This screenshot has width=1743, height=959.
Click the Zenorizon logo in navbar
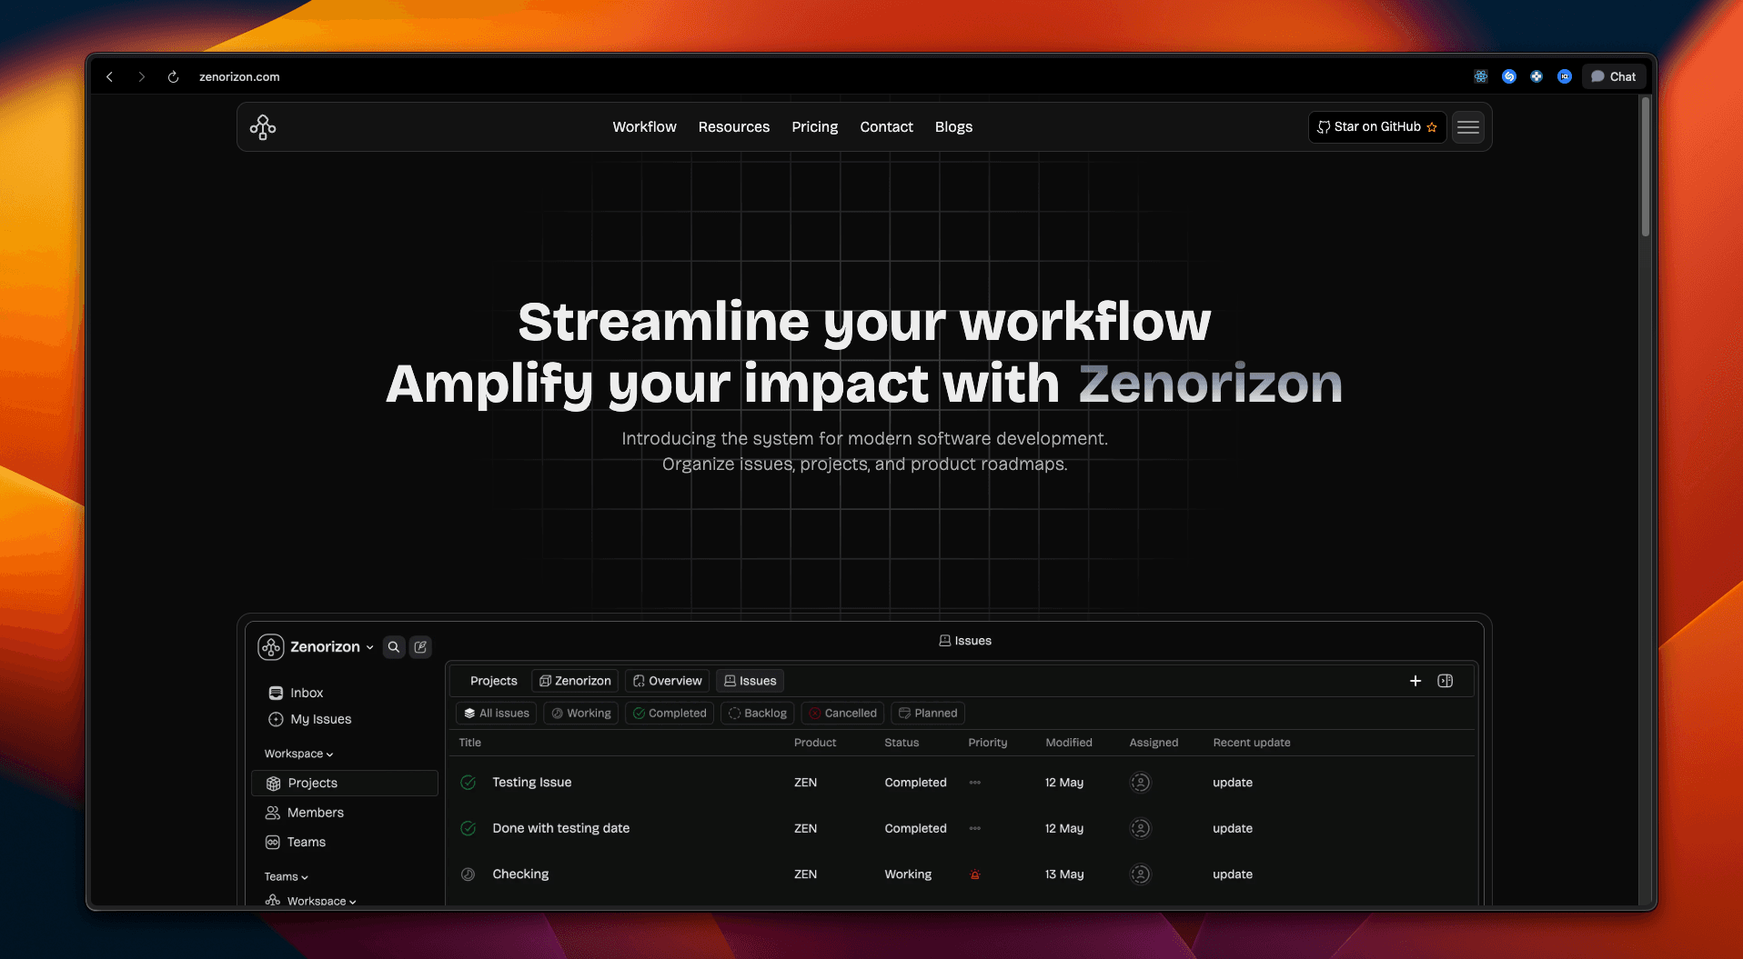click(x=263, y=127)
